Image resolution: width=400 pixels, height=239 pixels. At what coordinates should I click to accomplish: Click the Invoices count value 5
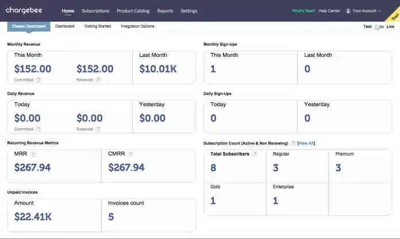pyautogui.click(x=111, y=217)
